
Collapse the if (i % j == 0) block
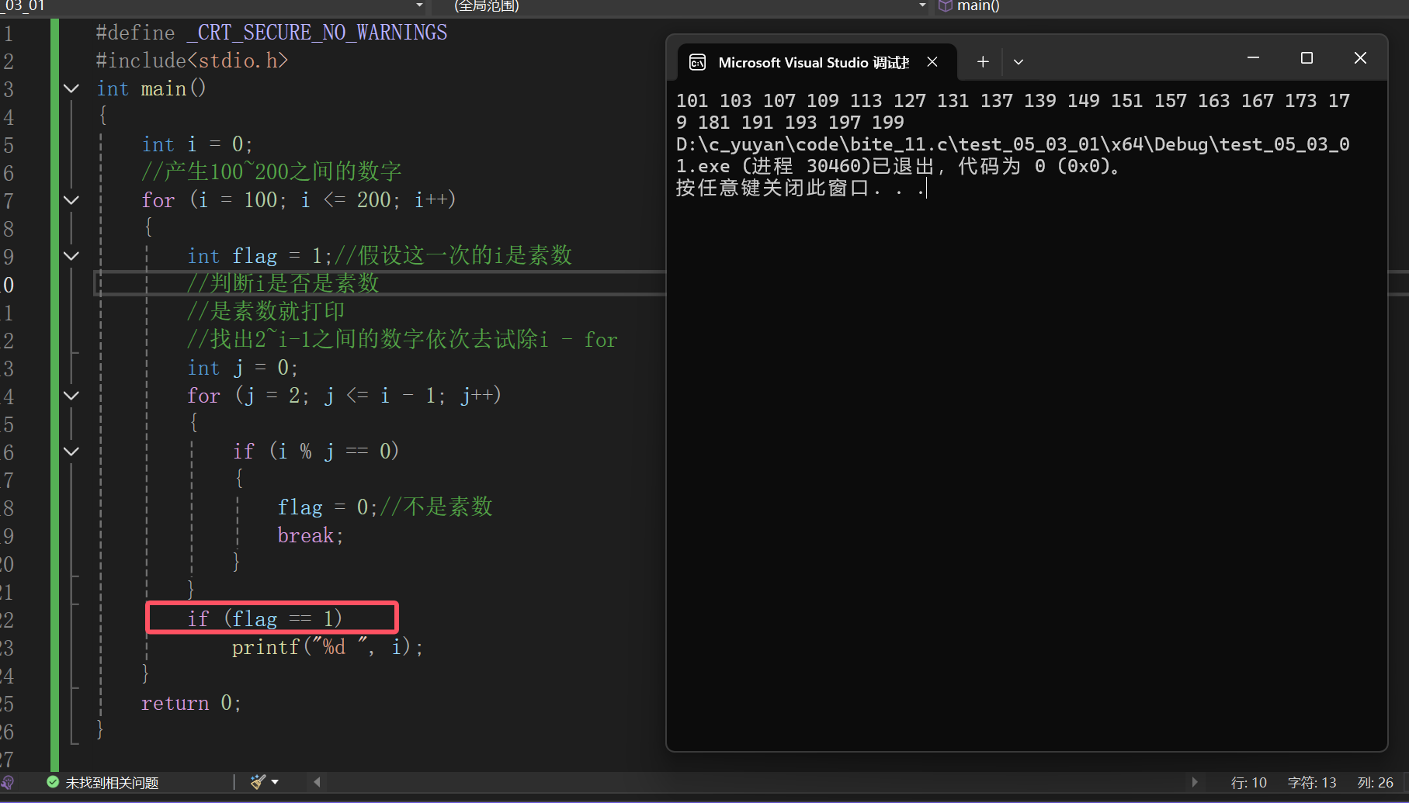71,452
